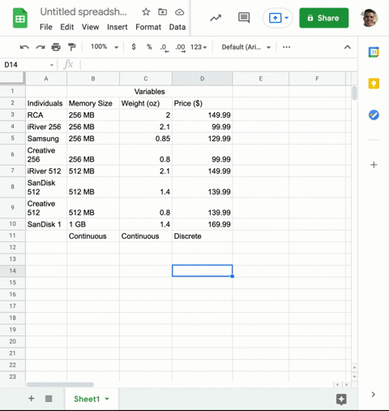Click the horizontal scrollbar thumb
389x411 pixels.
[x=60, y=384]
